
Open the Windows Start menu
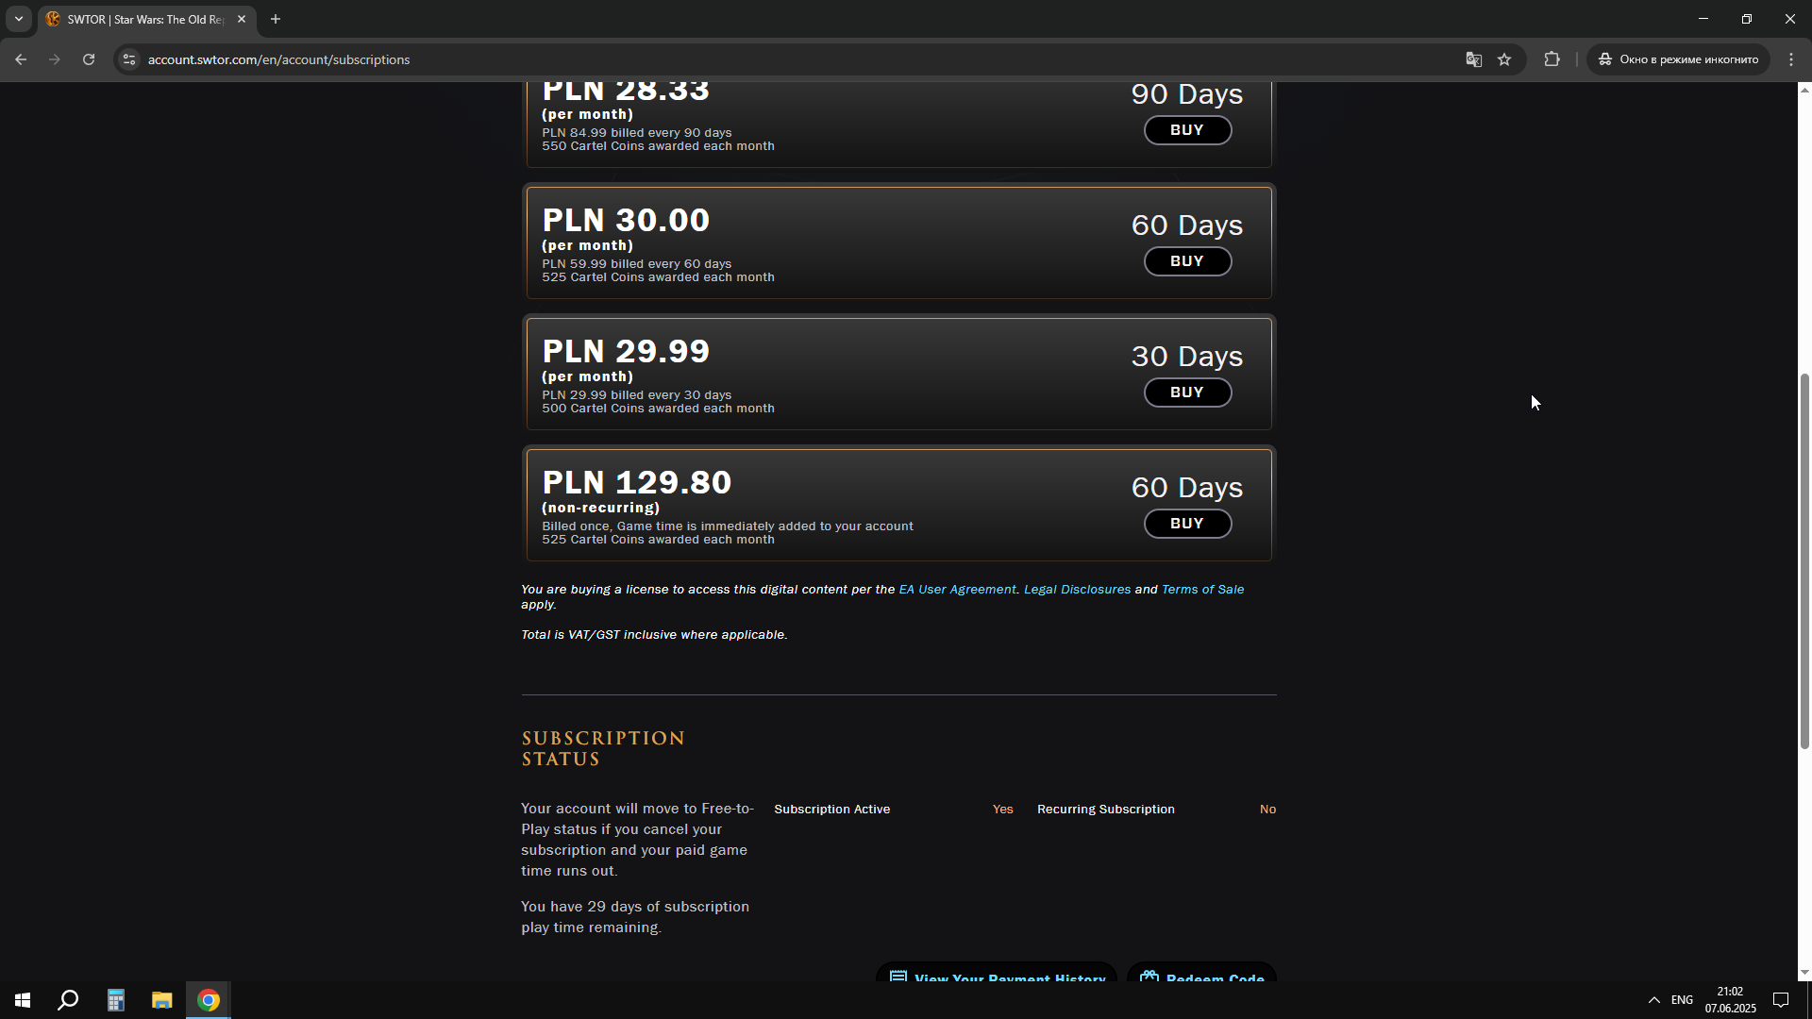click(23, 1000)
